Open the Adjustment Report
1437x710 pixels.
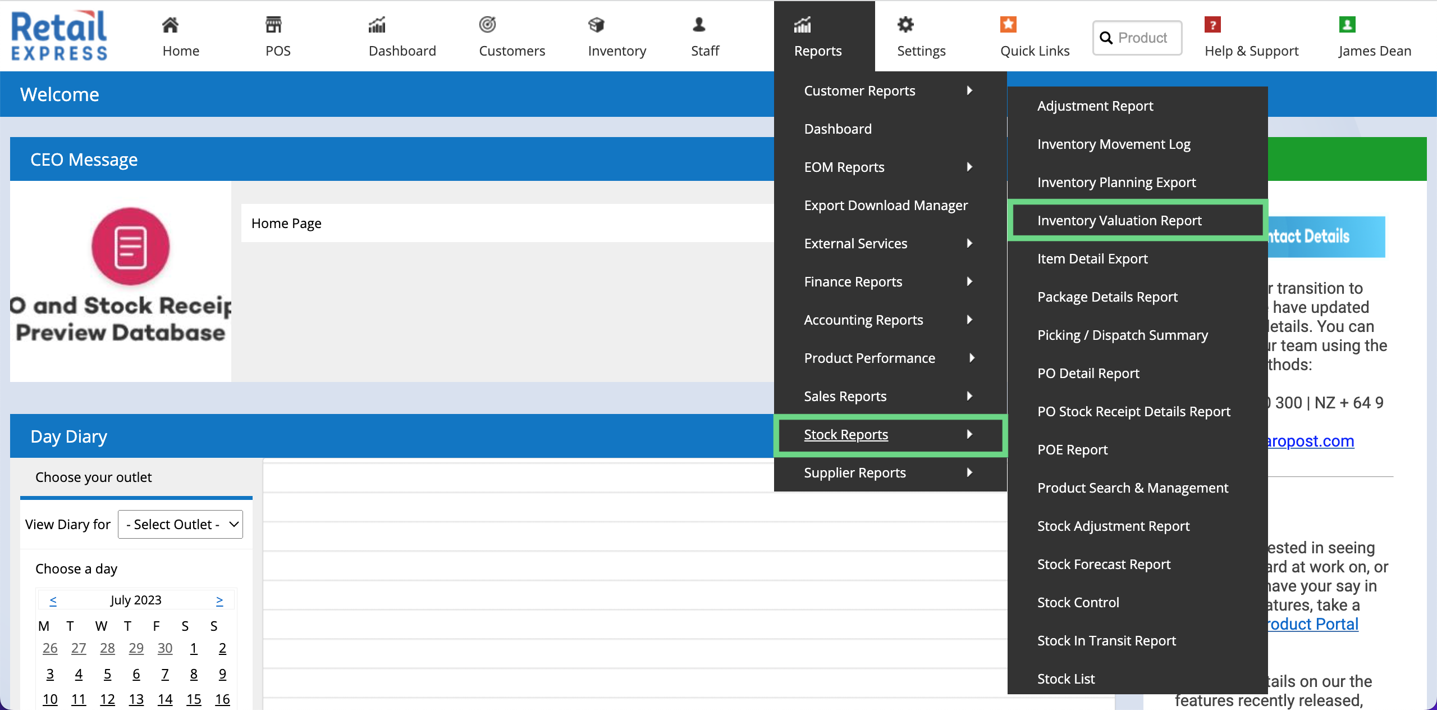(x=1095, y=106)
